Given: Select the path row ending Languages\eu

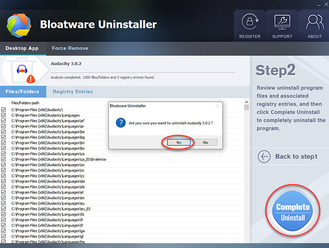Looking at the screenshot, I should (x=48, y=204).
